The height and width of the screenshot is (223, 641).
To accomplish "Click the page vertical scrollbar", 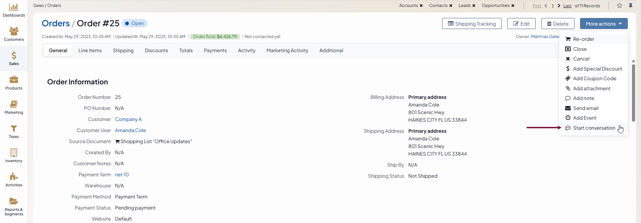I will 633,93.
